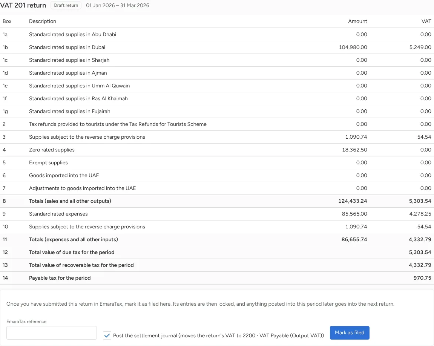Viewport: 434px width, 346px height.
Task: Select the Zero rated supplies row
Action: coord(217,150)
